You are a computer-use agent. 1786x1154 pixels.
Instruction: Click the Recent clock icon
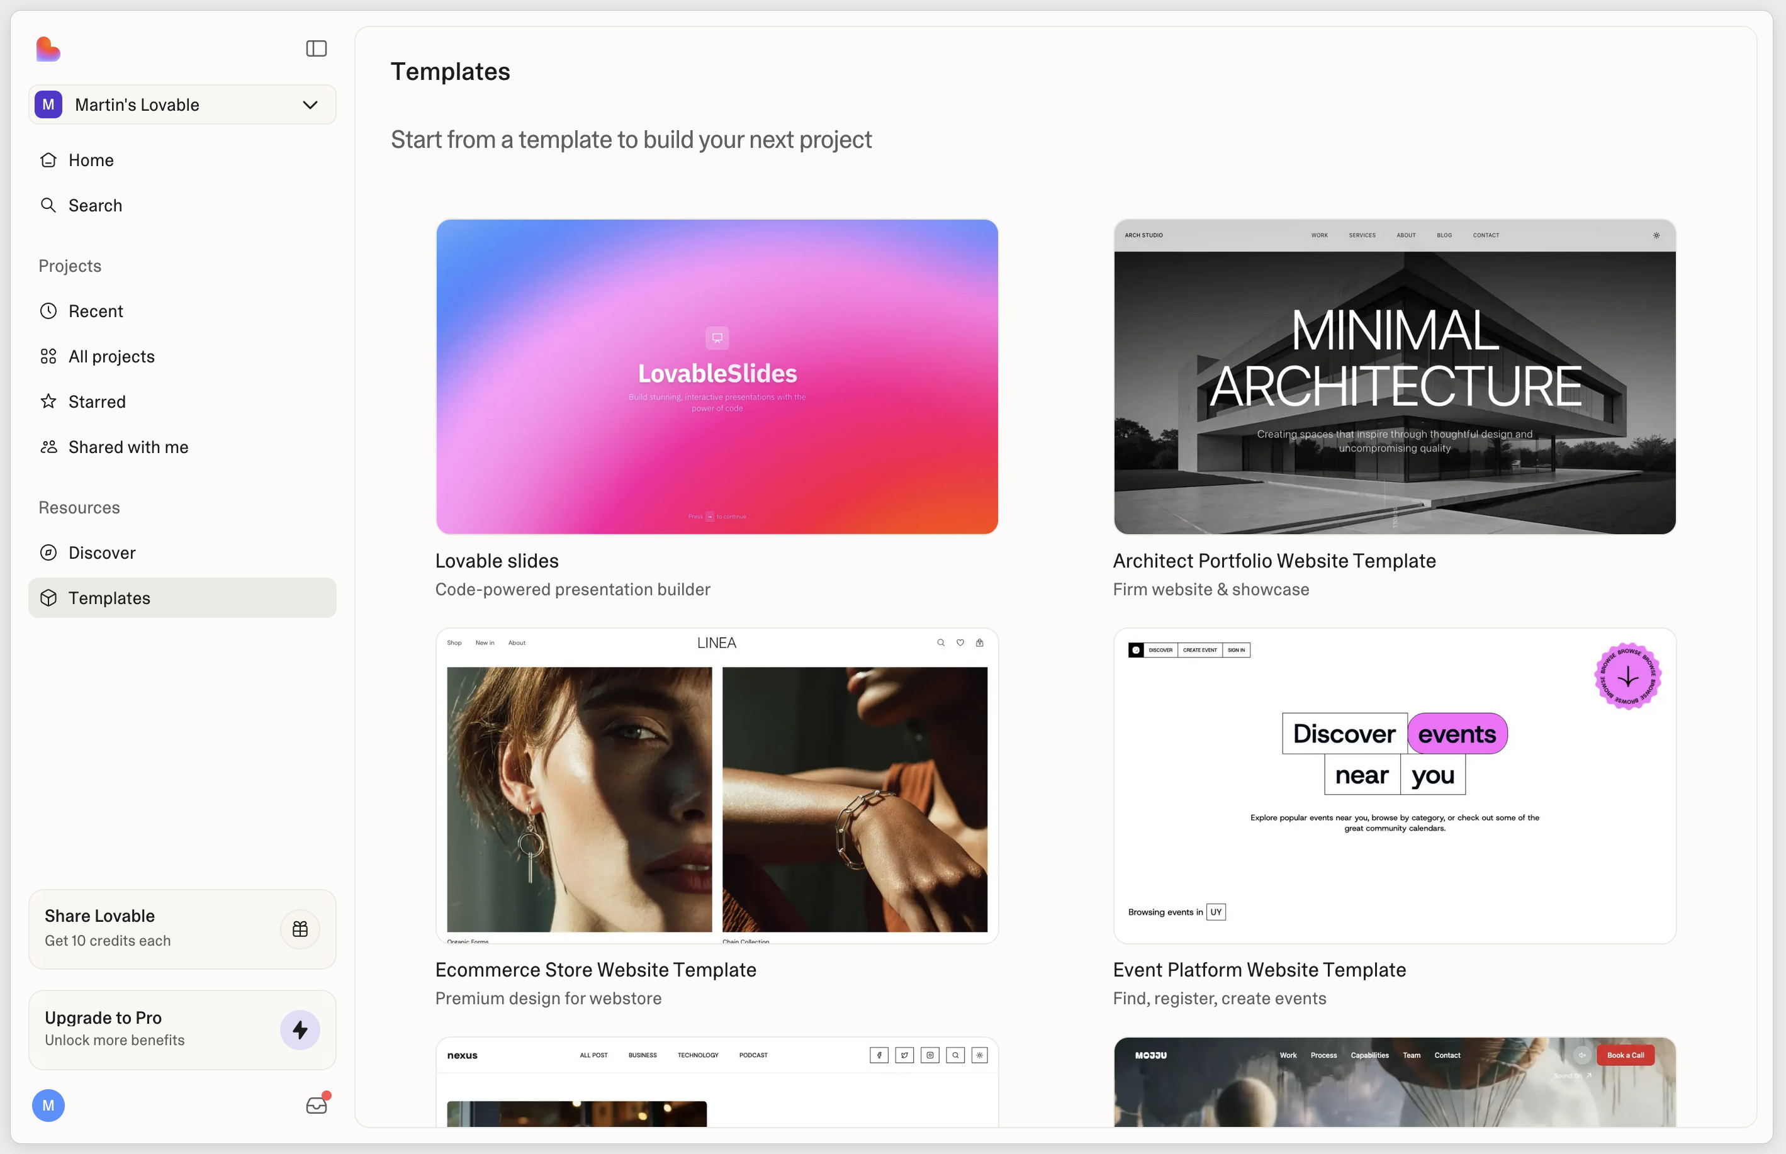[48, 311]
